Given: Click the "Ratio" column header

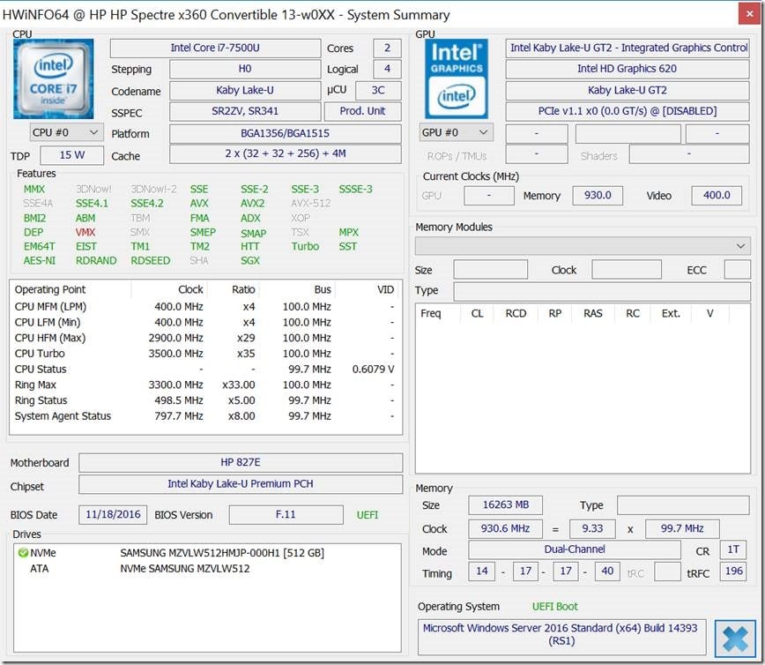Looking at the screenshot, I should pyautogui.click(x=234, y=289).
